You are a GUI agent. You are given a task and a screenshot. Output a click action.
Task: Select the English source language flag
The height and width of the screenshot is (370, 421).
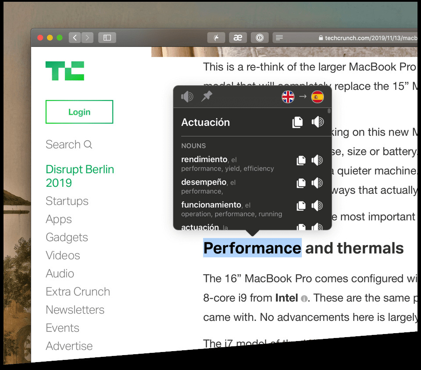point(288,97)
